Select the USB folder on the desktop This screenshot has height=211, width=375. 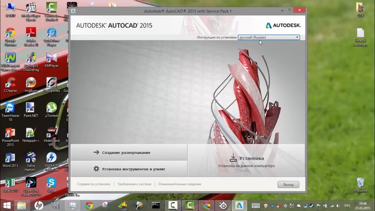[x=360, y=9]
